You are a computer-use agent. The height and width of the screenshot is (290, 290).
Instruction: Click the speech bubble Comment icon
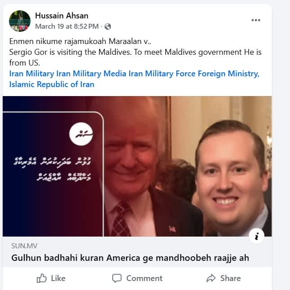click(117, 278)
